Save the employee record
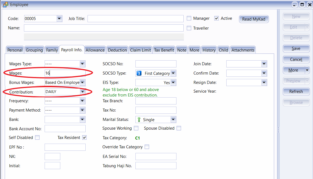 (x=296, y=49)
